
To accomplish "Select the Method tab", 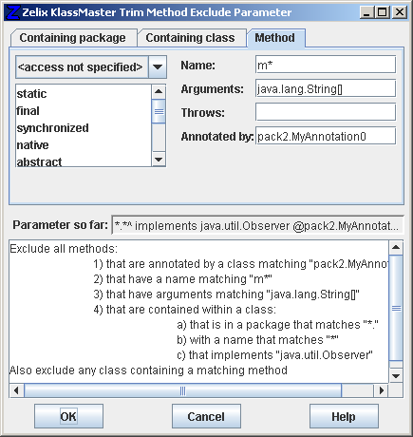I will pos(275,38).
